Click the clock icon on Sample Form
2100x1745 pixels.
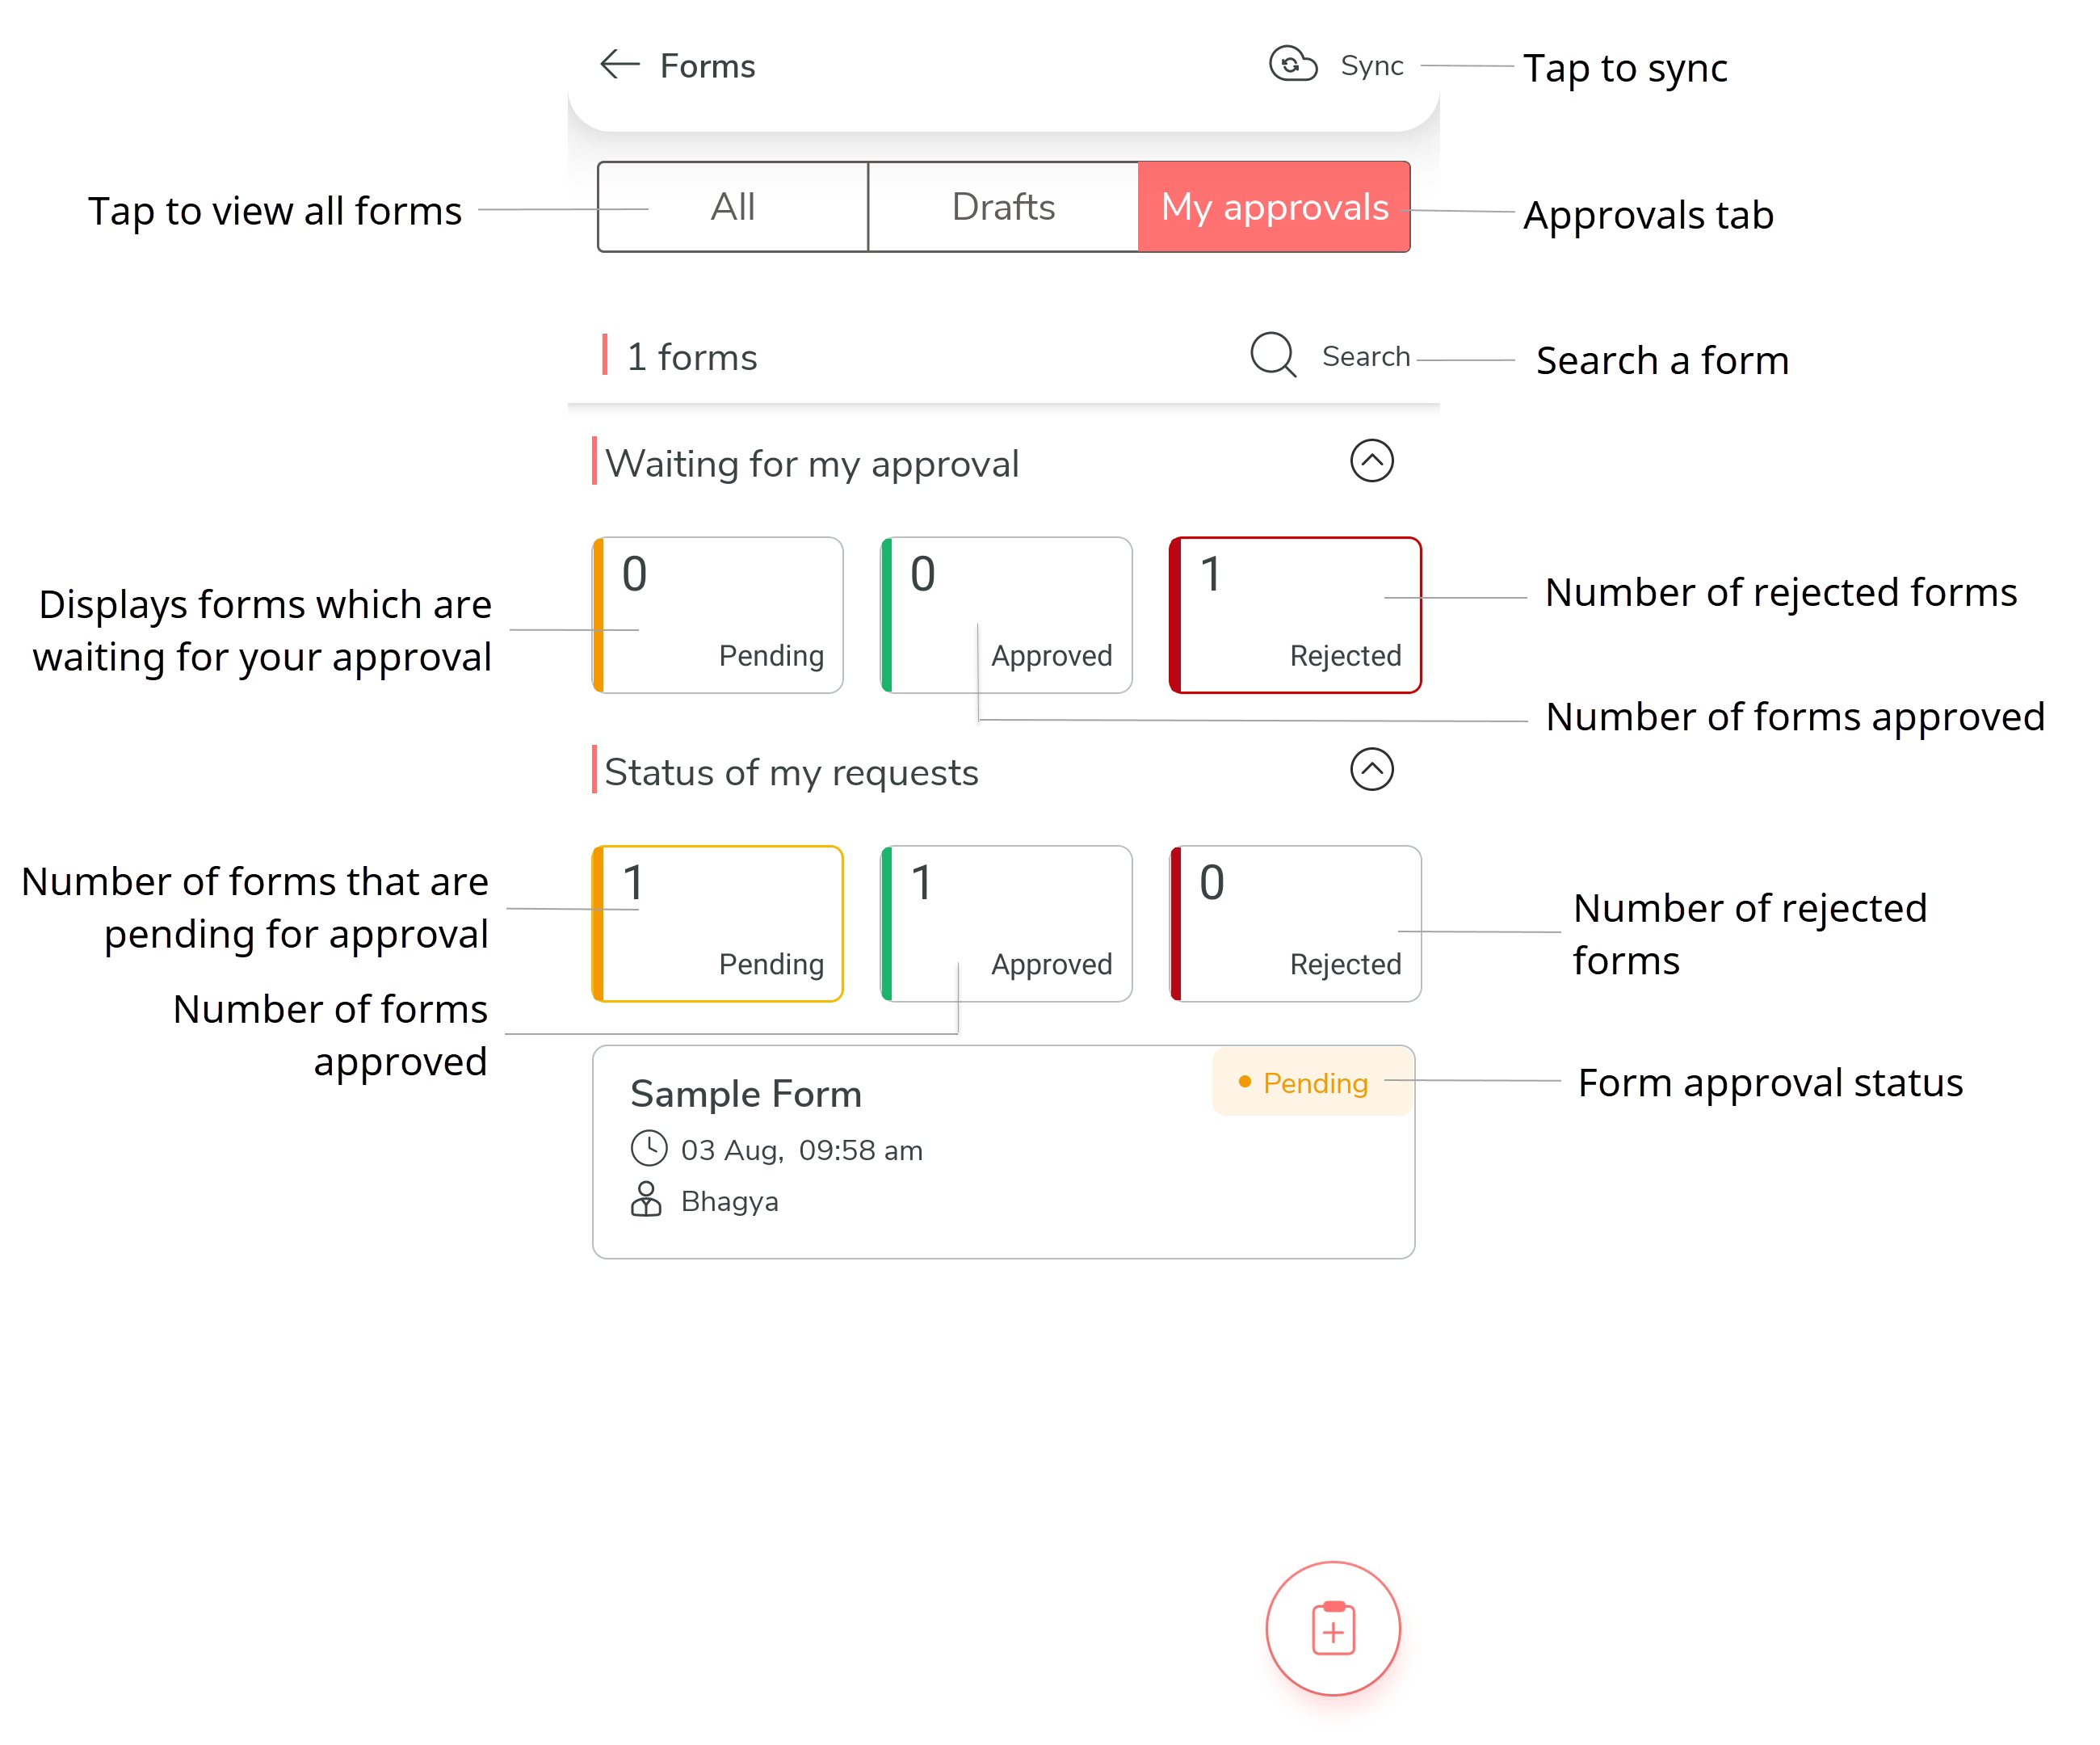click(x=648, y=1148)
